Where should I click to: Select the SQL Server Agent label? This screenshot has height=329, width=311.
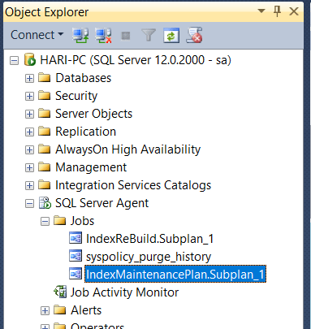pyautogui.click(x=102, y=203)
